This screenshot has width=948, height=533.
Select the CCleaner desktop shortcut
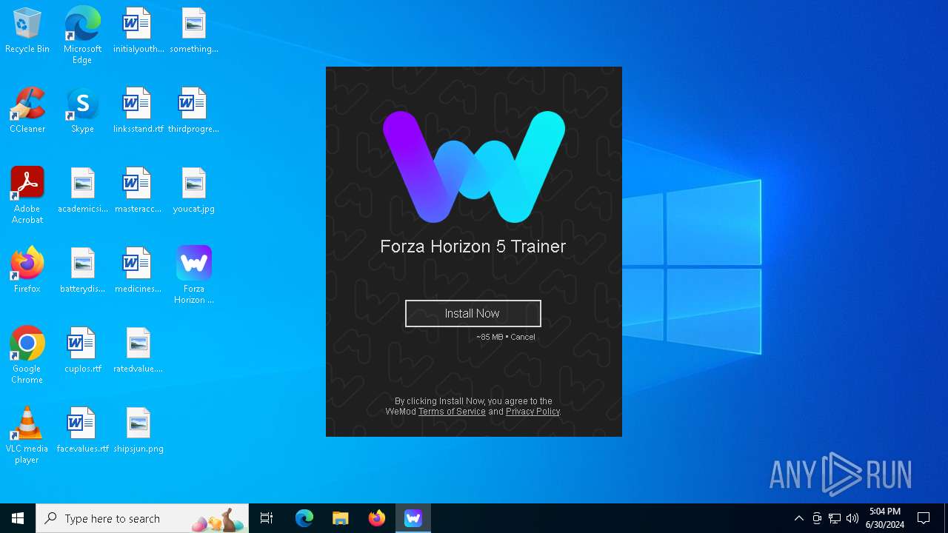coord(27,111)
